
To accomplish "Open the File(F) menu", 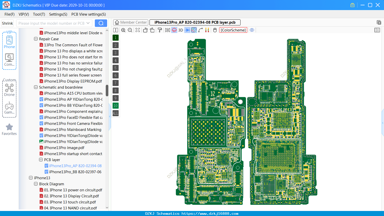I will [x=10, y=14].
